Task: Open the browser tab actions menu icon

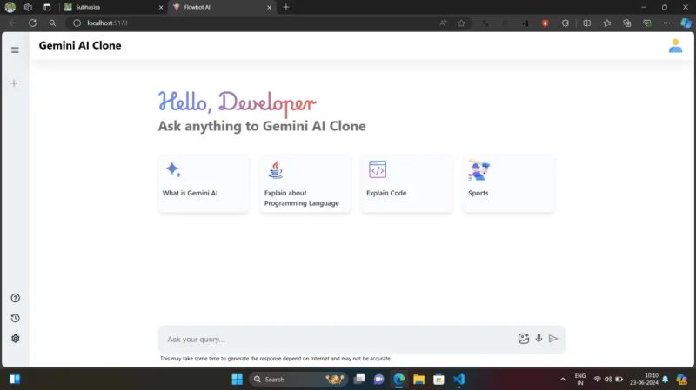Action: 47,7
